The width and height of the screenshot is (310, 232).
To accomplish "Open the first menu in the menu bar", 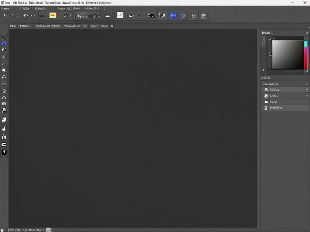I will click(5, 3).
